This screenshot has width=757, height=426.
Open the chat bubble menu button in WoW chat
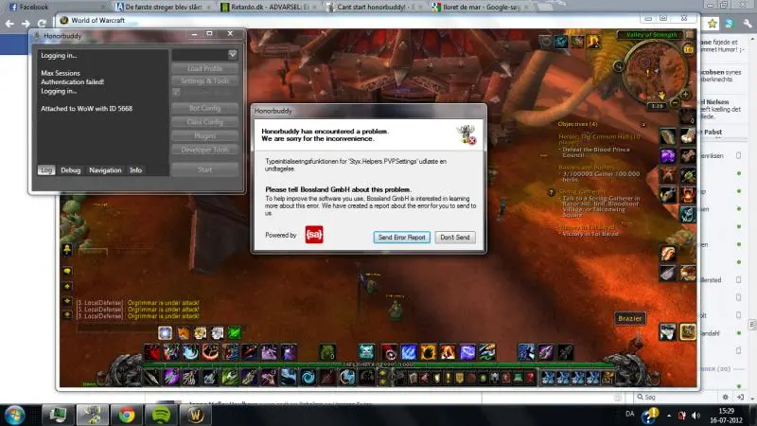click(x=67, y=271)
